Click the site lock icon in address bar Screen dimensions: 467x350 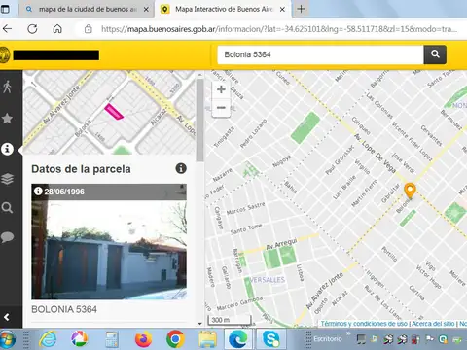tap(88, 29)
